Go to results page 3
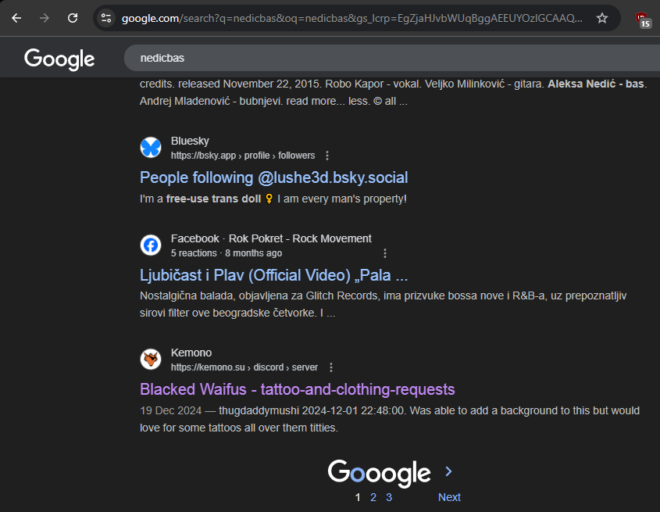660x512 pixels. coord(389,497)
